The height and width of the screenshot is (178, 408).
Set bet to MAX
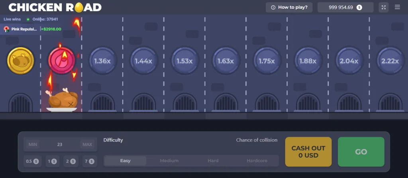(87, 144)
